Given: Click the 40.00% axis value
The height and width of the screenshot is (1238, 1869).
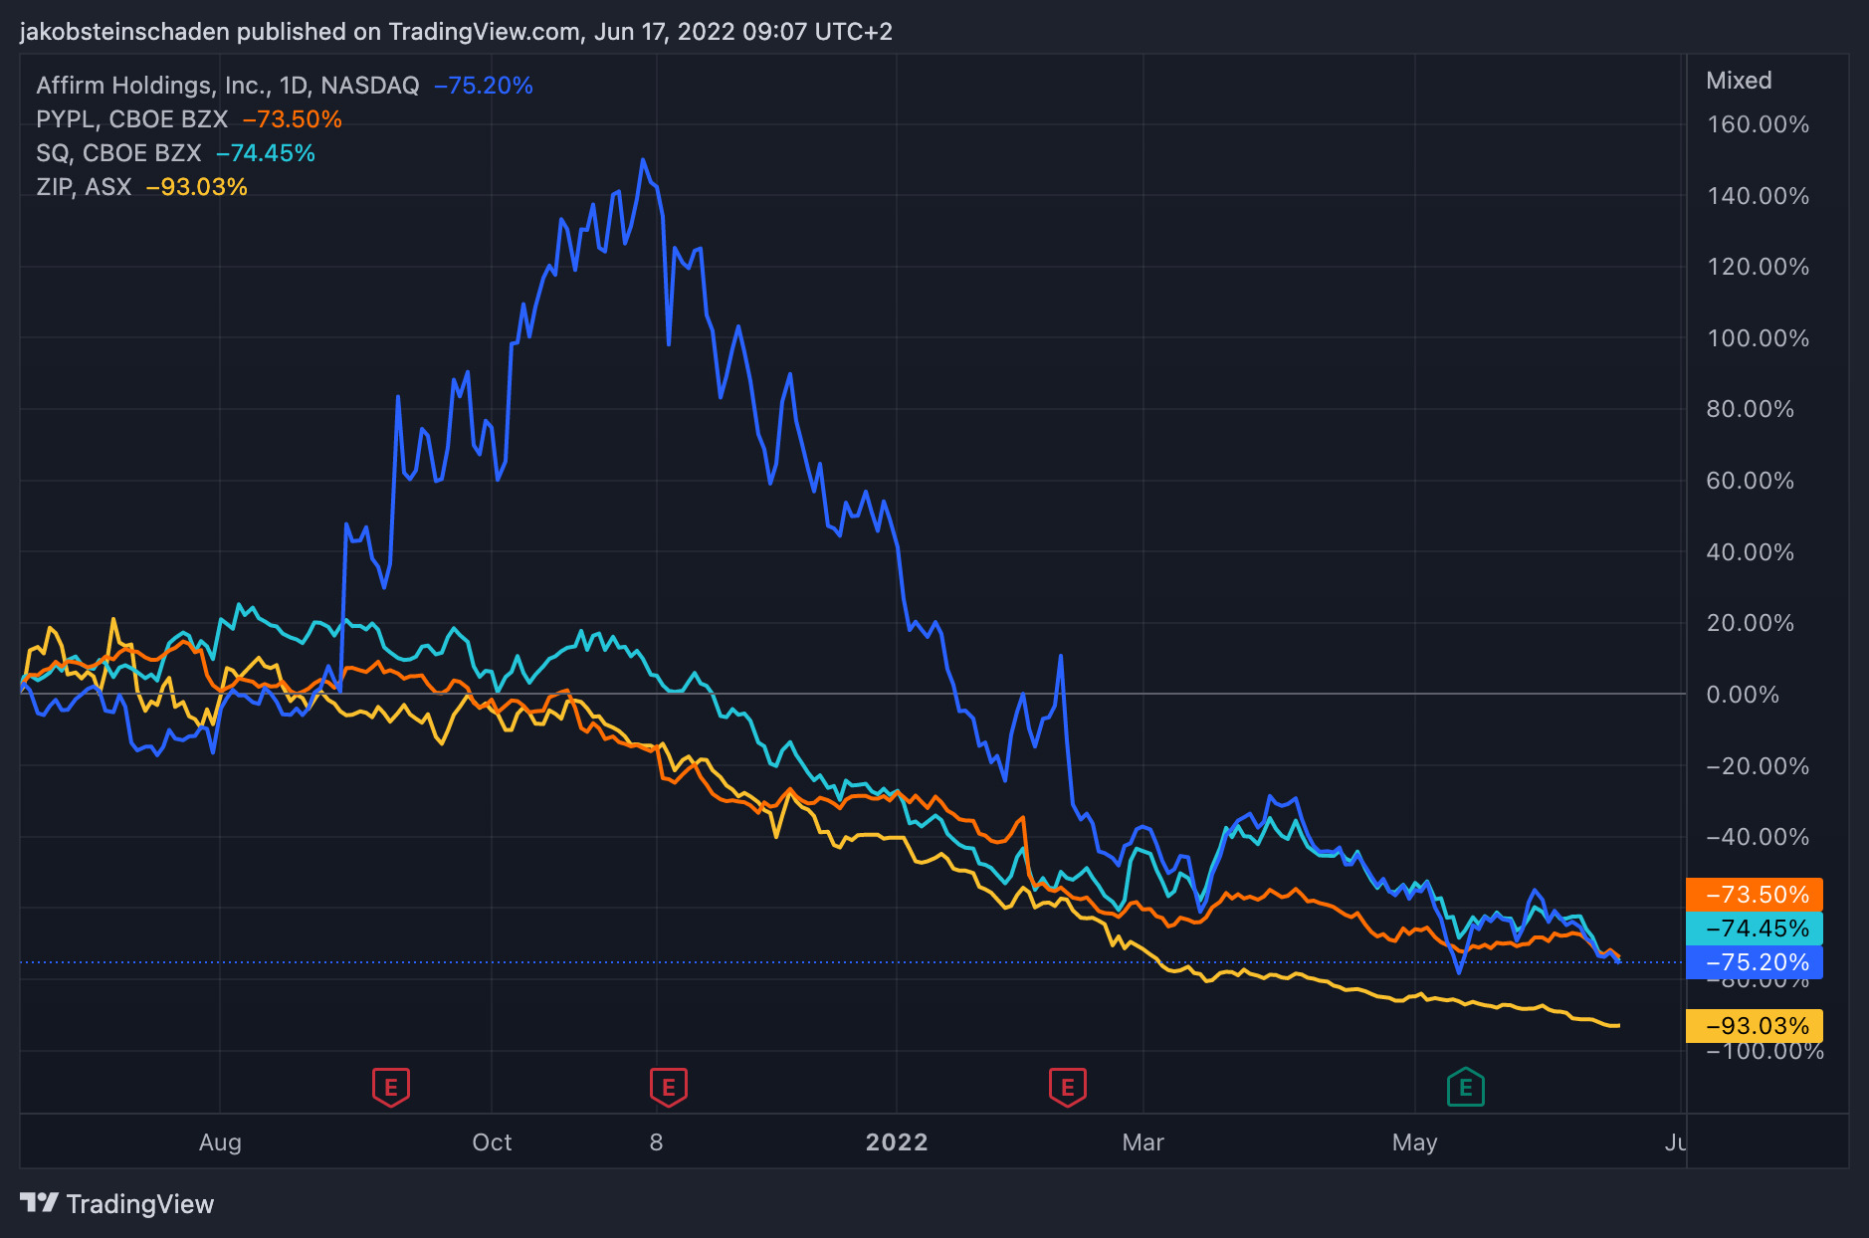Looking at the screenshot, I should pos(1750,552).
